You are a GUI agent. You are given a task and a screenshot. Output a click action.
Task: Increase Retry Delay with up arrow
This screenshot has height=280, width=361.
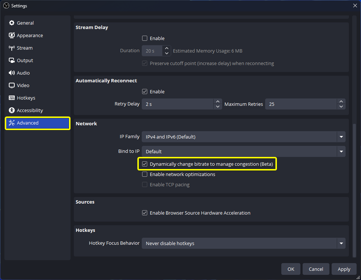point(217,101)
